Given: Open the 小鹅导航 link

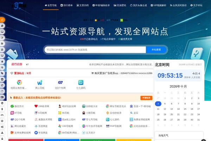Looking at the screenshot, I should pyautogui.click(x=89, y=113).
